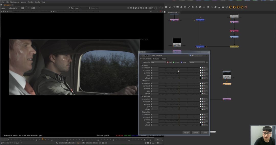Open the 2D view mode dropdown
Viewport: 276px width, 145px height.
[x=154, y=11]
